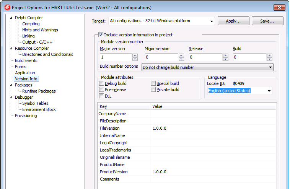The width and height of the screenshot is (290, 189).
Task: Enable the Private build checkbox
Action: pyautogui.click(x=153, y=90)
